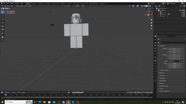Disable Camera in renders
Screen dimensions: 186x104
(184, 14)
